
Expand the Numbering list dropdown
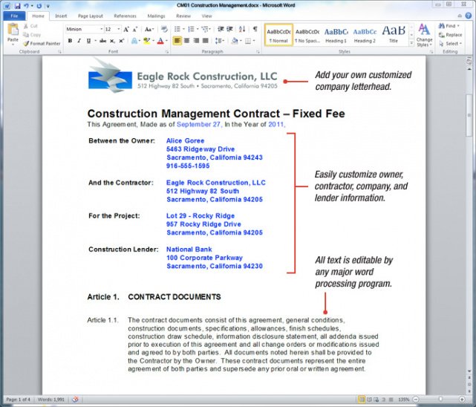point(198,29)
